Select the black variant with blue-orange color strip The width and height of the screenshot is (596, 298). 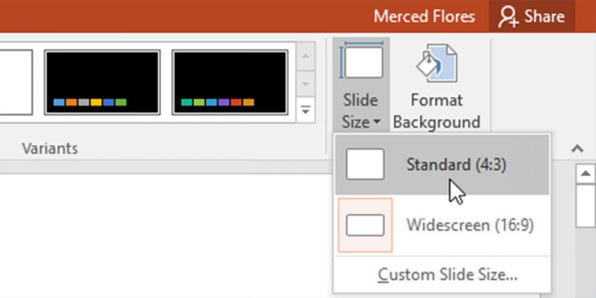point(102,82)
